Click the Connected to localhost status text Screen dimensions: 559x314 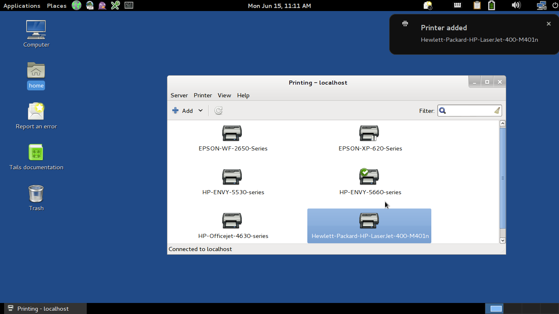(x=200, y=249)
